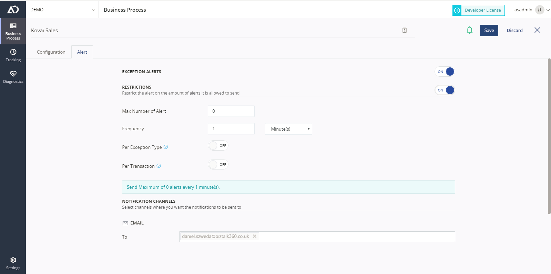
Task: Enable Per Transaction switch
Action: [218, 164]
